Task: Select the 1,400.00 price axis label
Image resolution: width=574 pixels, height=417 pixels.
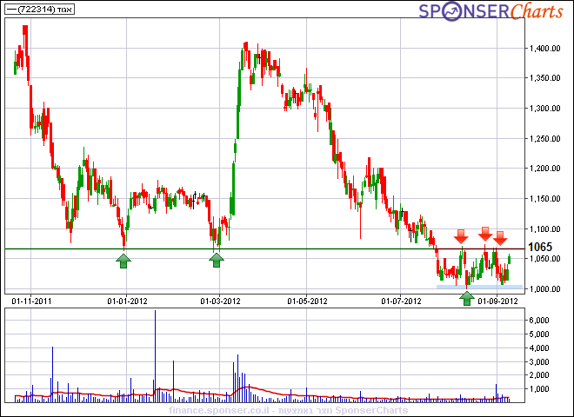Action: click(x=544, y=49)
